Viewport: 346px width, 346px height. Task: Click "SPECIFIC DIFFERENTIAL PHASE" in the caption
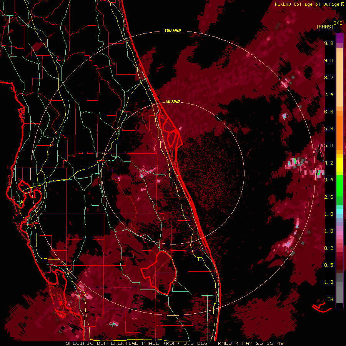click(112, 343)
